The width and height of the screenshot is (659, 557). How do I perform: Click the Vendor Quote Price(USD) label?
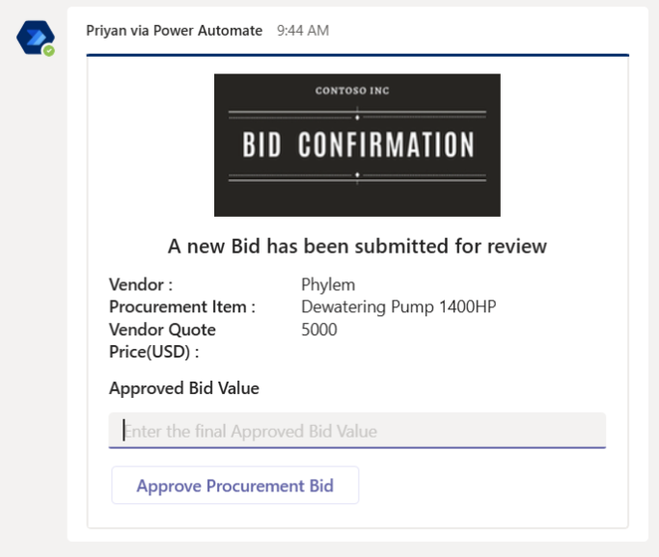(x=162, y=341)
